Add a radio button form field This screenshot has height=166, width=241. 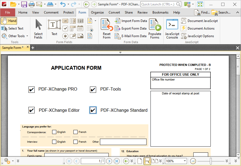[65, 36]
